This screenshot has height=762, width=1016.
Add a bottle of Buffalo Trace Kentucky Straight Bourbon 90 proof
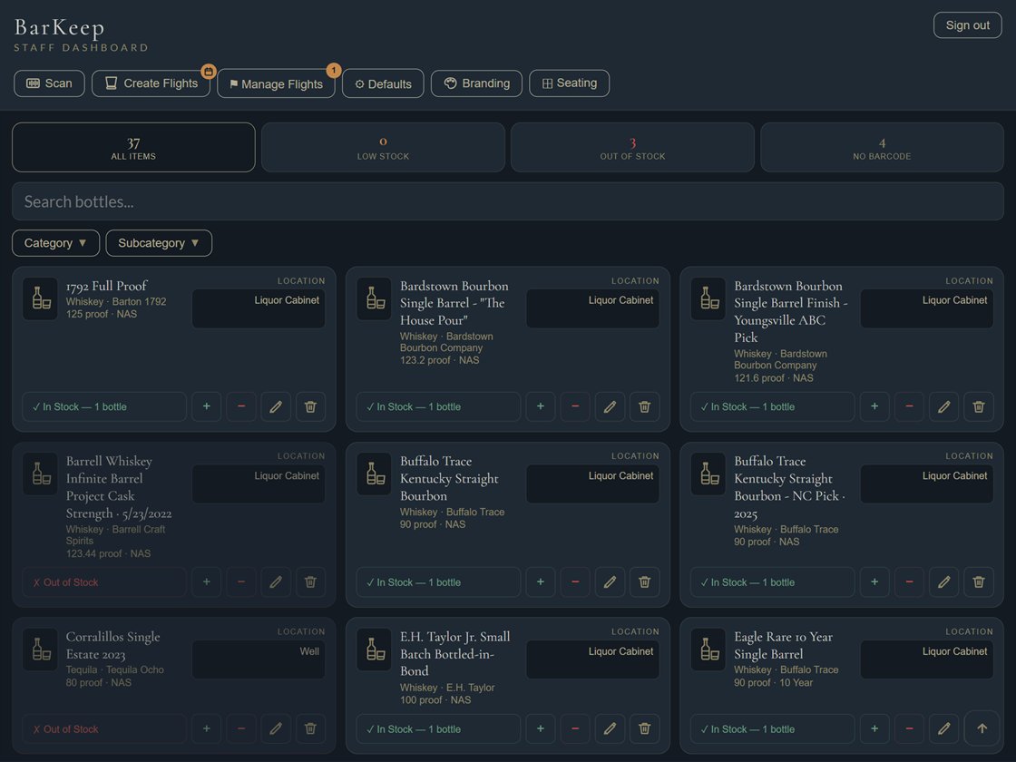pos(541,581)
